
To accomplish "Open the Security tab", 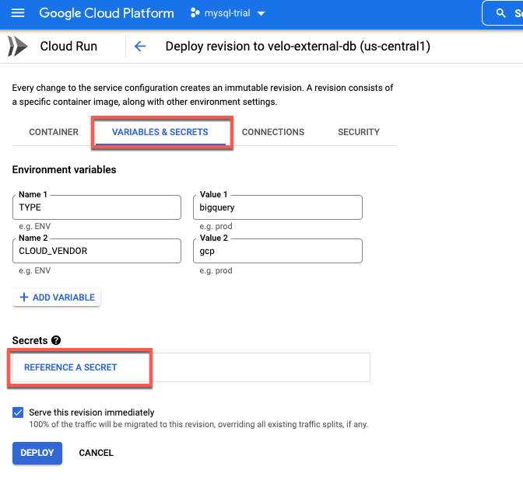I will point(359,132).
